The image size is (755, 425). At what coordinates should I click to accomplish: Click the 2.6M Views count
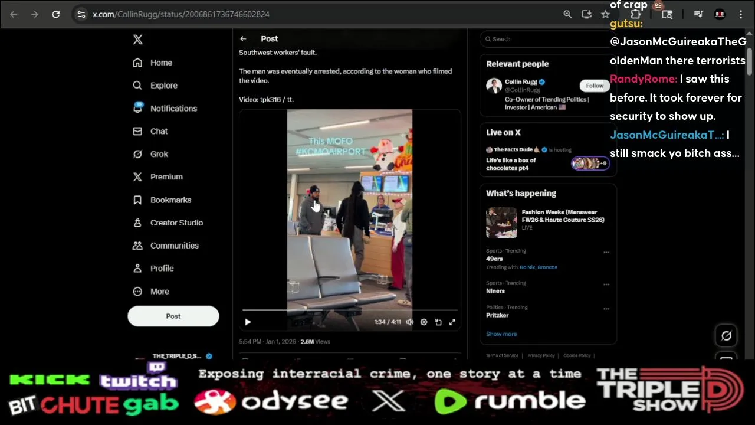point(315,342)
